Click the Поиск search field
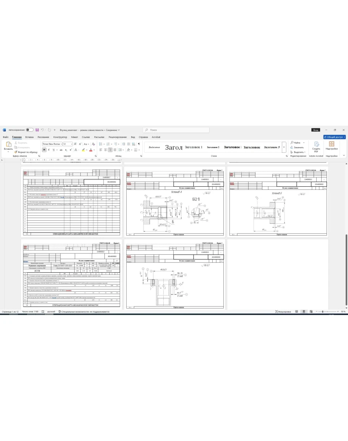 pos(176,130)
